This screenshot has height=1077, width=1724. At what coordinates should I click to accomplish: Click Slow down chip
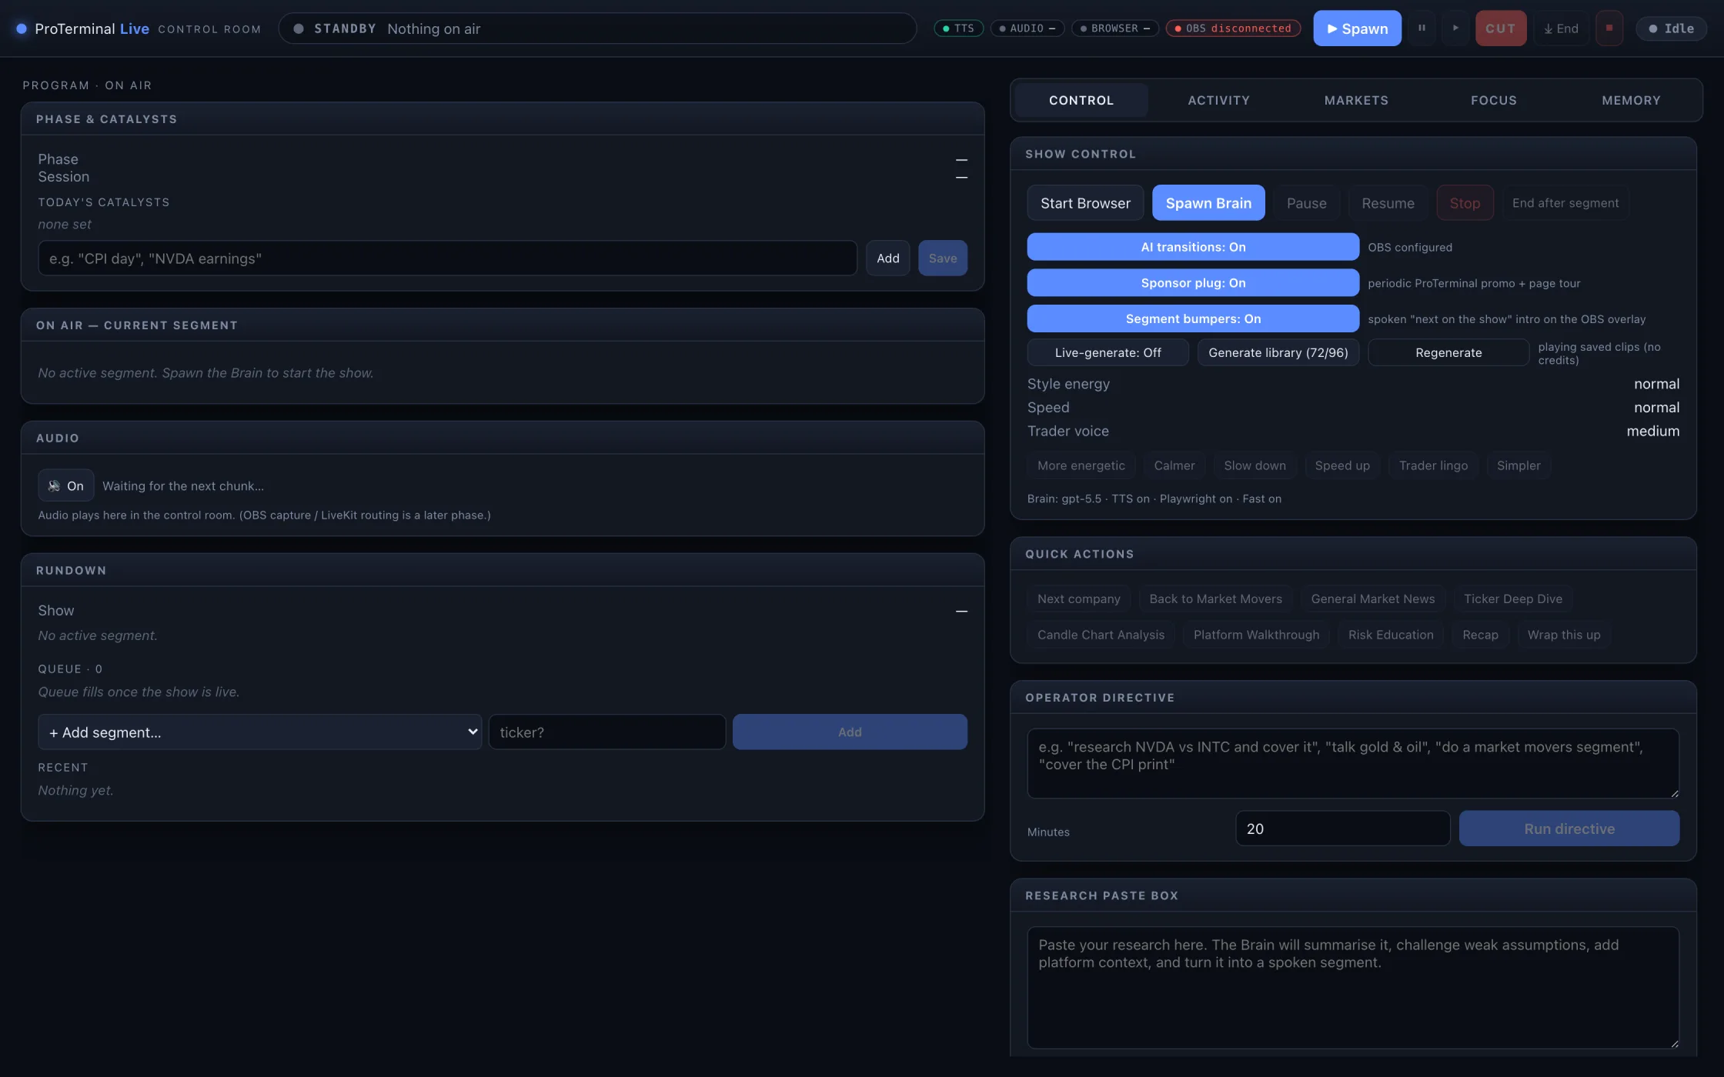pyautogui.click(x=1255, y=465)
